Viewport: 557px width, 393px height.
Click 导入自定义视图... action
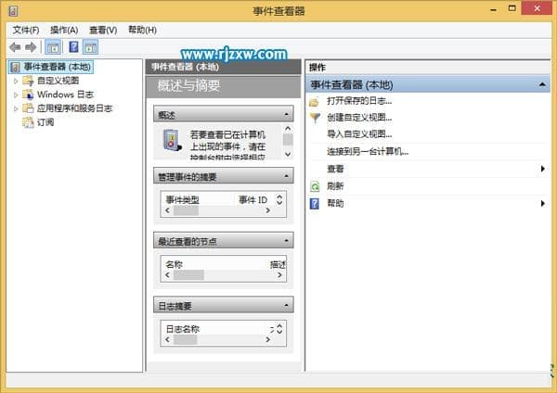359,134
